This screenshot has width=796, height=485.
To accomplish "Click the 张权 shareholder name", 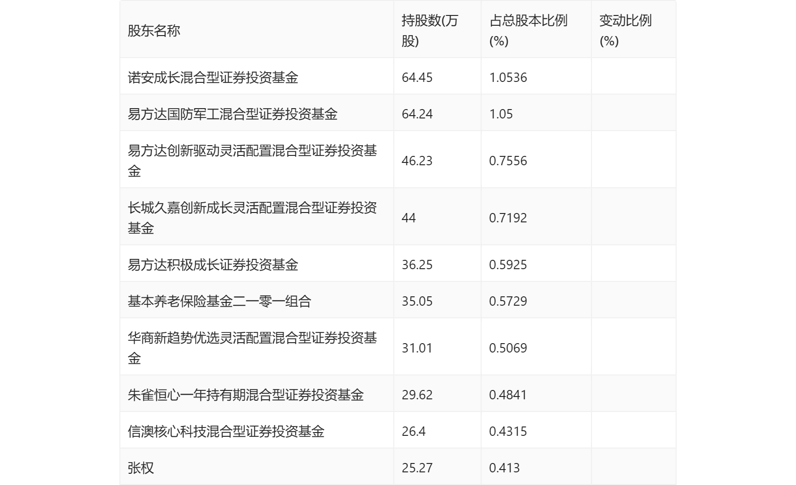I will pos(141,468).
